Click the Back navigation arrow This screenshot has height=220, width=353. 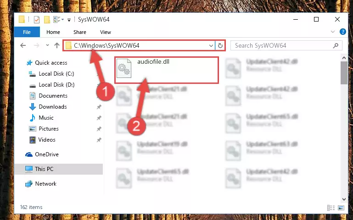[23, 46]
